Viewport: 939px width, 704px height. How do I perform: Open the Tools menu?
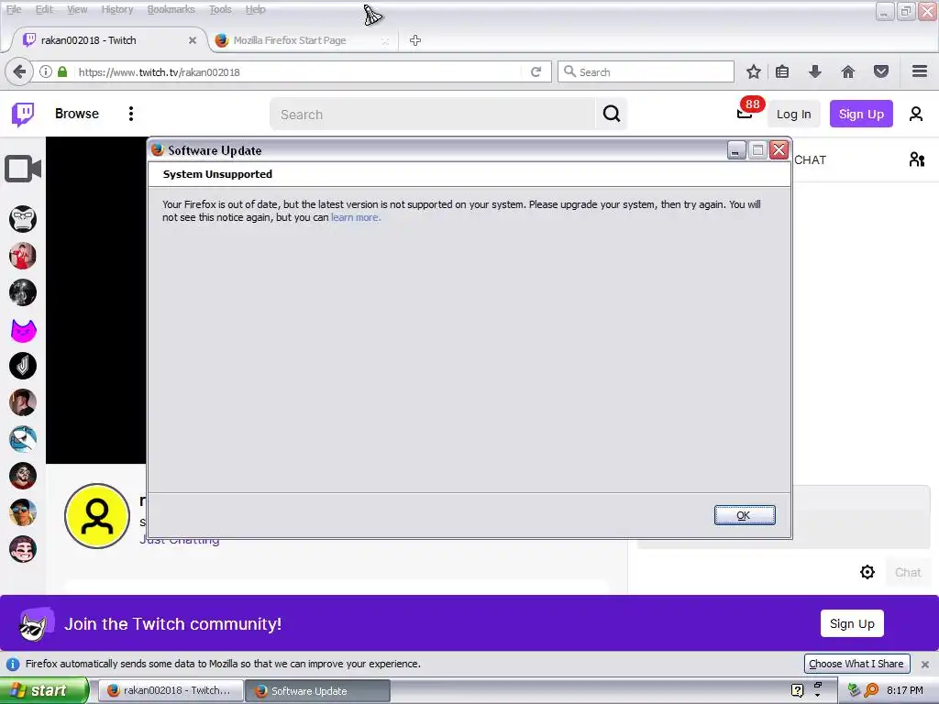(220, 9)
